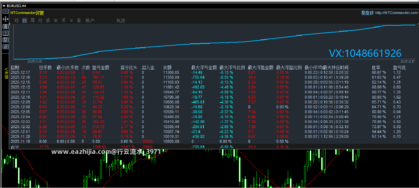Click the 最大浮亏金额 column header
The height and width of the screenshot is (188, 419).
(x=204, y=68)
